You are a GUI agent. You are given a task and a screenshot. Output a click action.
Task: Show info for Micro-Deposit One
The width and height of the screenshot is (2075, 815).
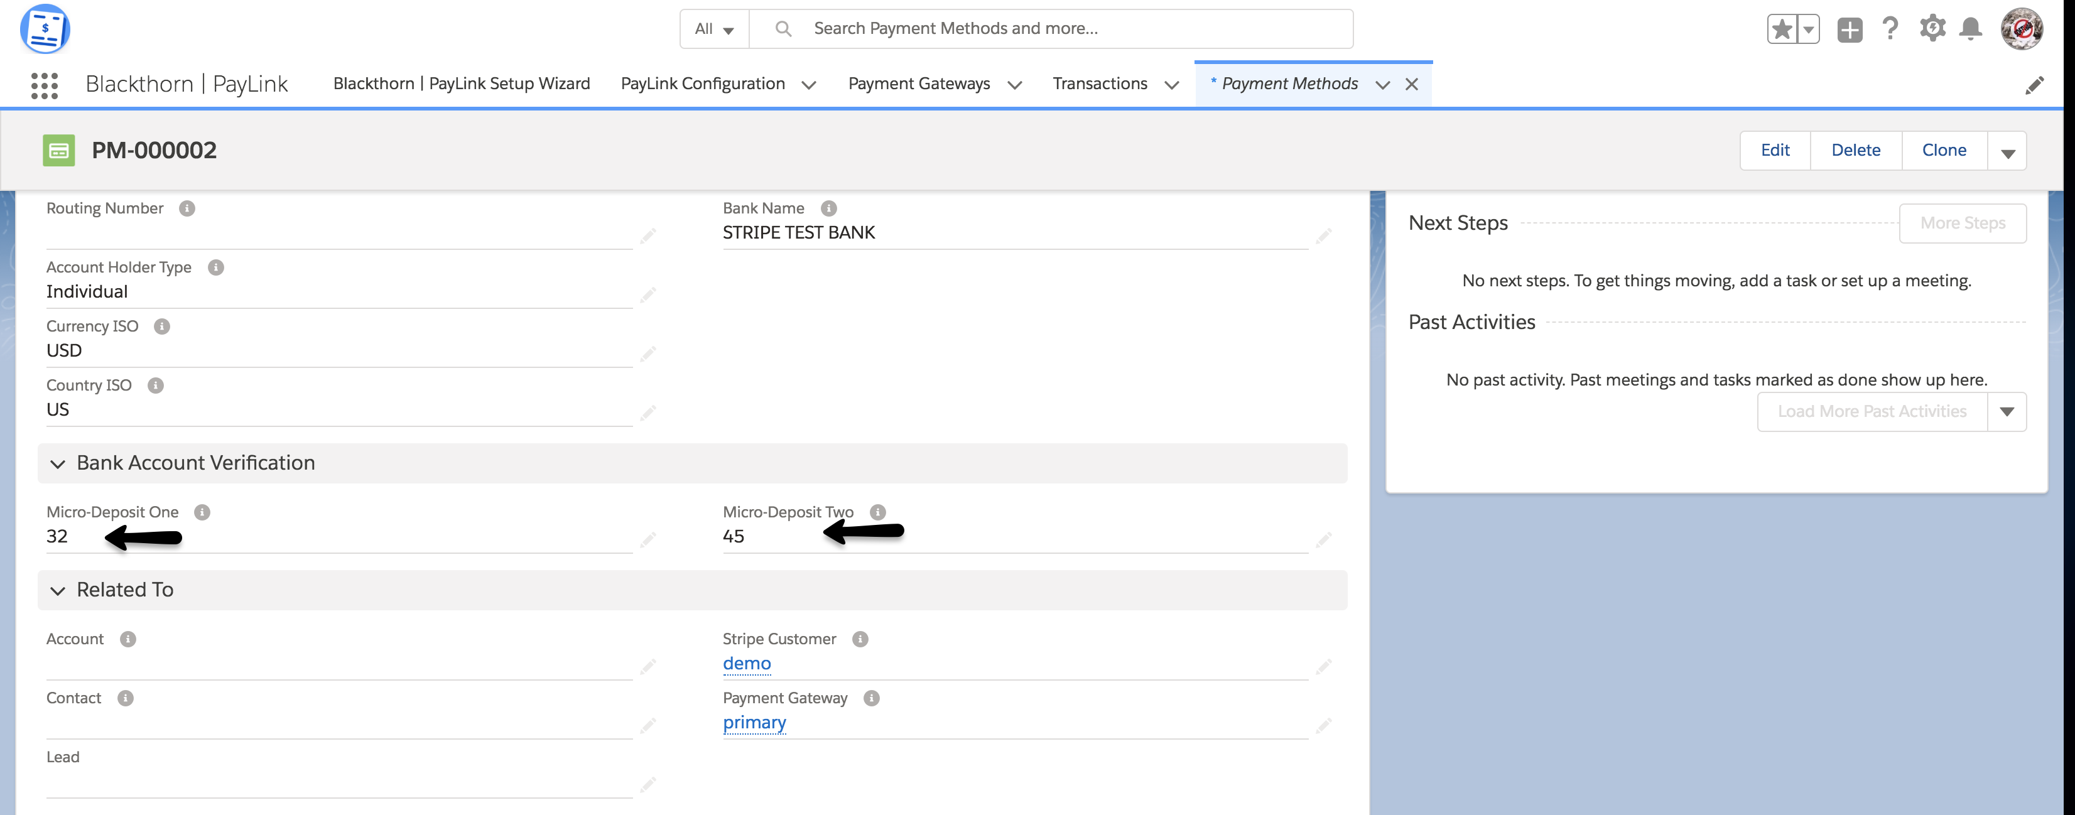click(x=202, y=512)
